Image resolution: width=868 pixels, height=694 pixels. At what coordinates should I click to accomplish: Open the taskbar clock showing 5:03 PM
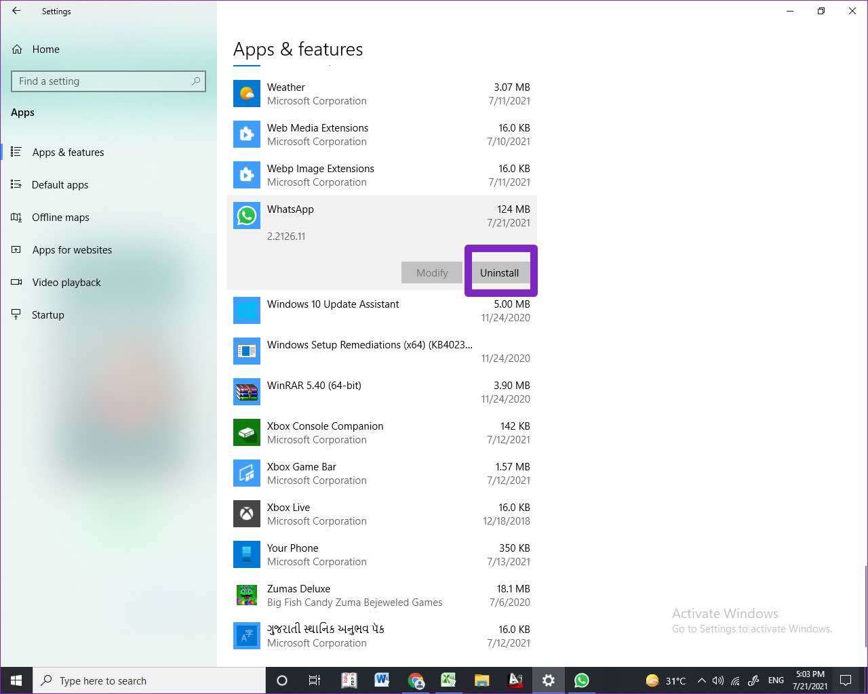point(810,680)
